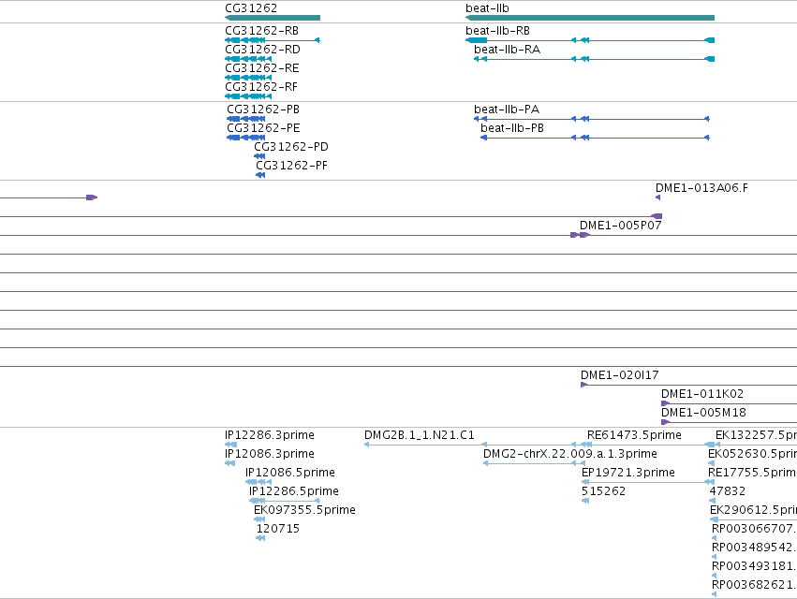Click the DMG2B.1_1.N21.C1 feature label
Screen dimensions: 797x599
pos(420,435)
